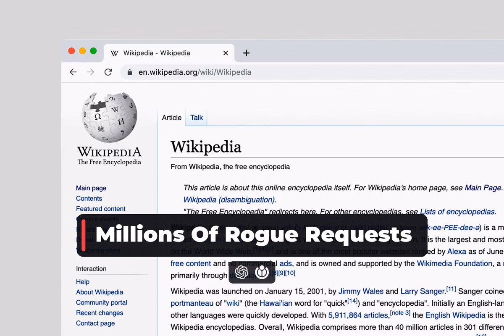Screen dimensions: 504x336
Task: Click the Wikipedia globe logo
Action: (x=109, y=118)
